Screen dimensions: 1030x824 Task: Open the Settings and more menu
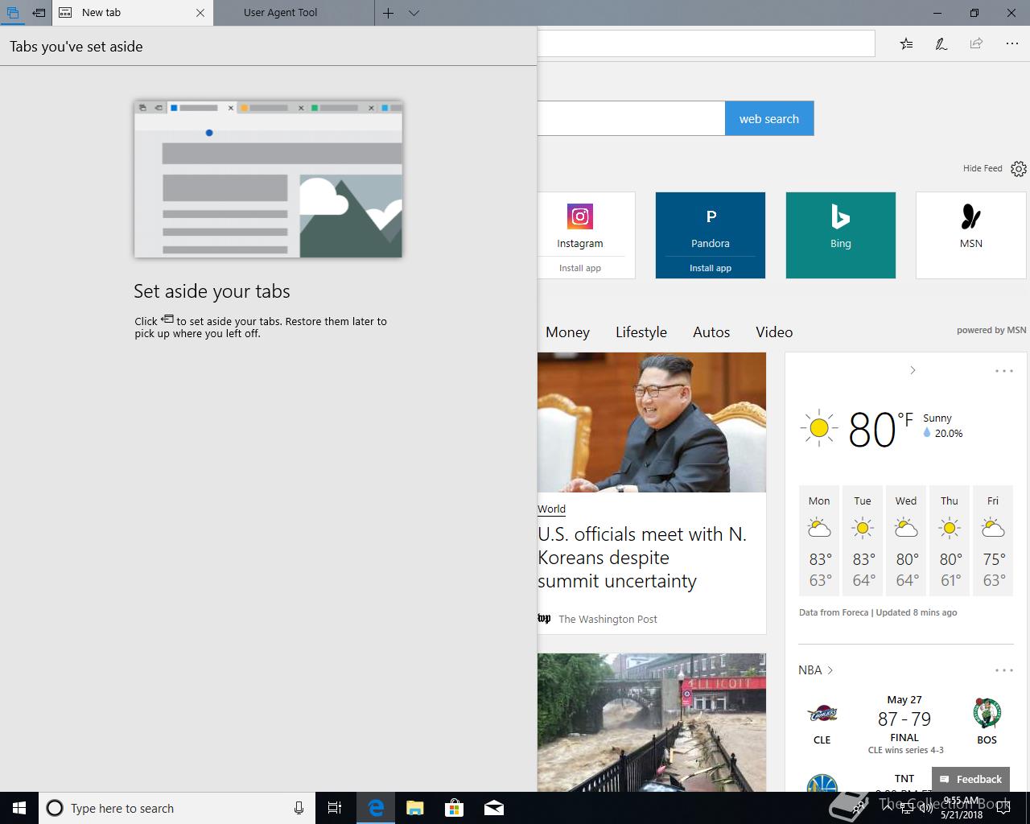1012,43
